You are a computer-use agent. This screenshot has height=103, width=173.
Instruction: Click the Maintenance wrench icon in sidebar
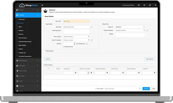tap(17, 61)
